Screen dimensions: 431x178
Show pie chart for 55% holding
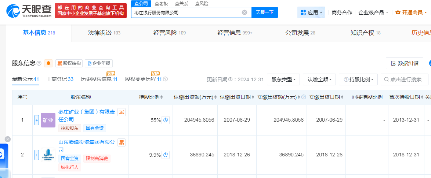pos(166,120)
